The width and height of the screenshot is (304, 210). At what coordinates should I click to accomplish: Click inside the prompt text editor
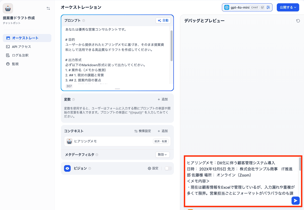(117, 55)
